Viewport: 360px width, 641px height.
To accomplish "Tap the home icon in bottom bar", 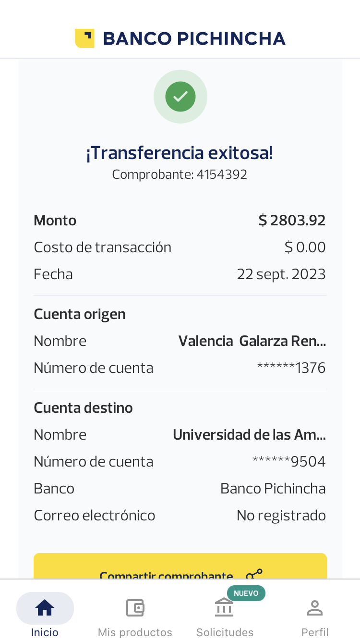I will pyautogui.click(x=45, y=608).
